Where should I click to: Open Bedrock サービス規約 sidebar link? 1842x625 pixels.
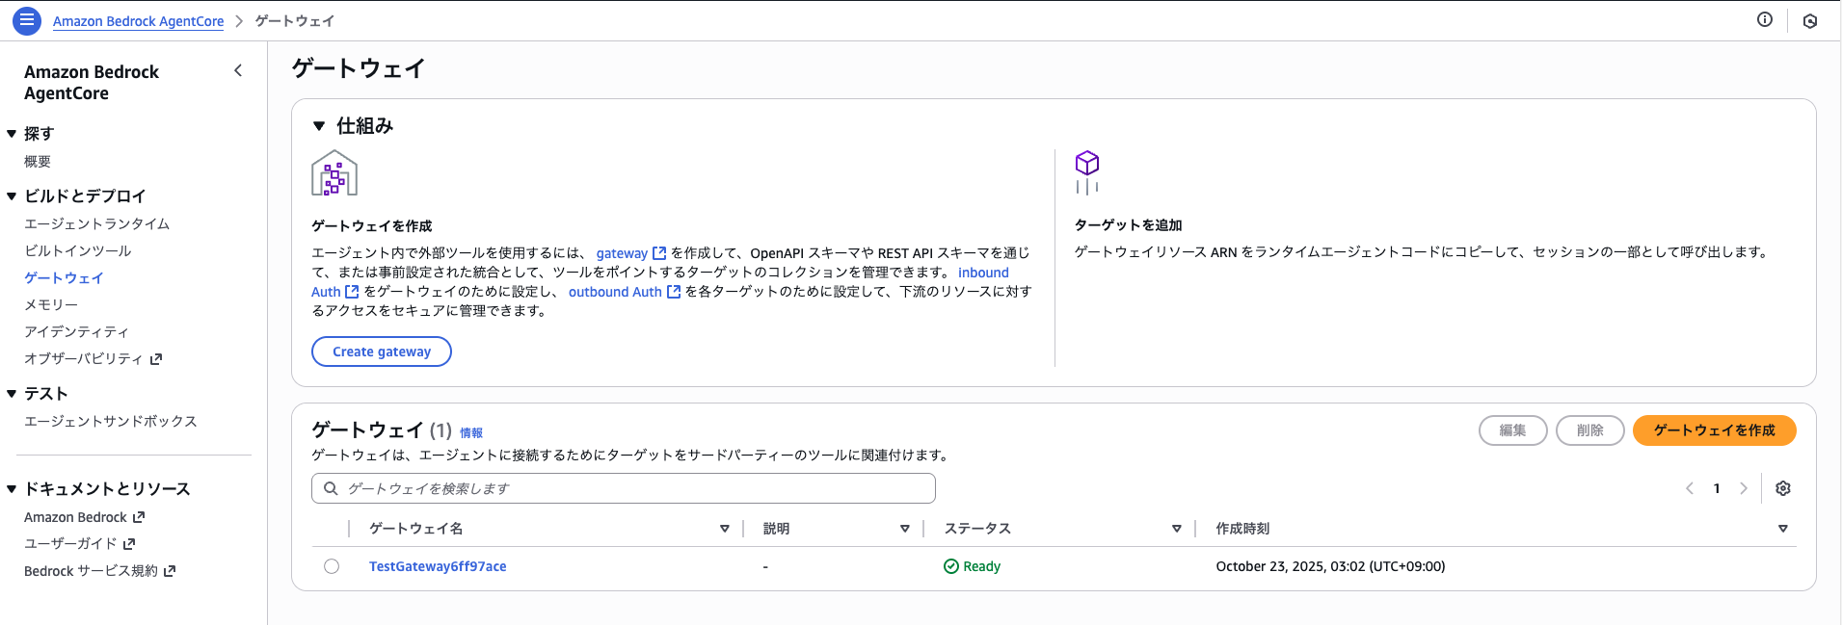91,571
